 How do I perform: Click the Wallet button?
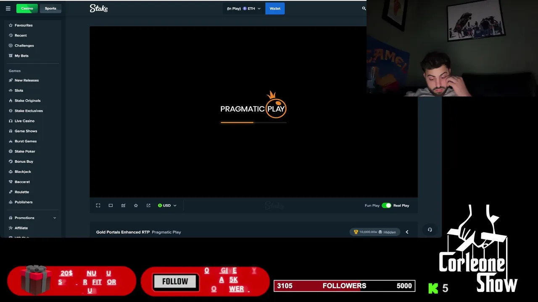point(275,8)
